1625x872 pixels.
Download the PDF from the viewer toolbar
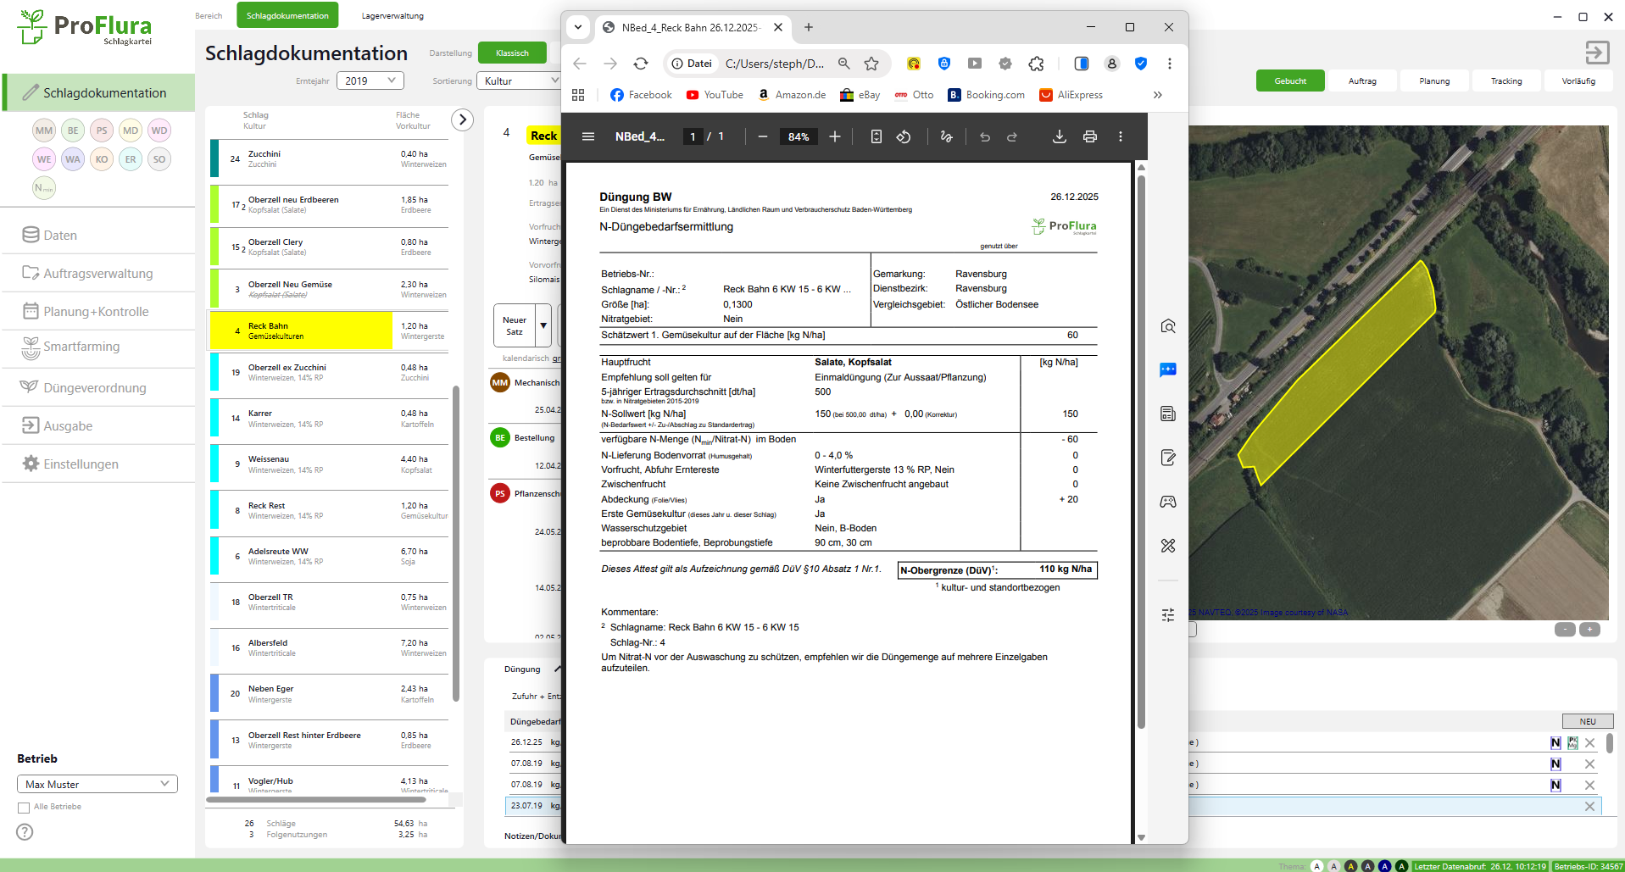[1059, 136]
